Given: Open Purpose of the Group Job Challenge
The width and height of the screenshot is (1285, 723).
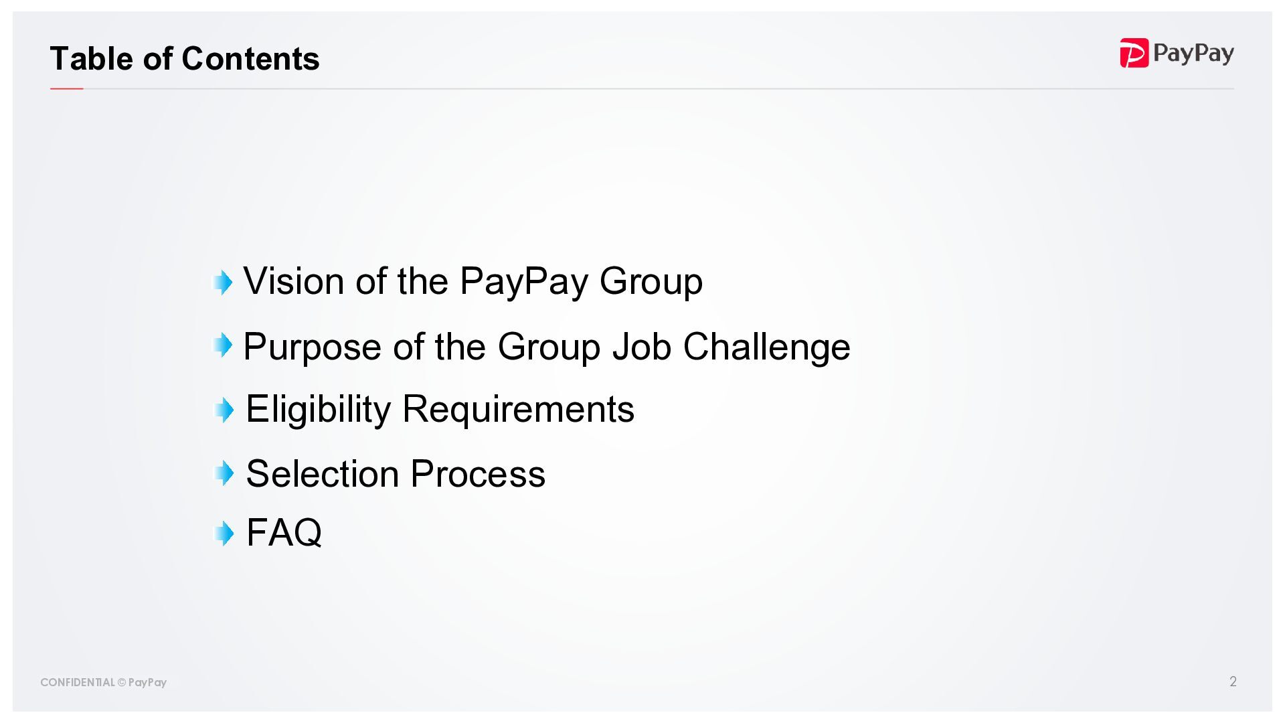Looking at the screenshot, I should coord(546,347).
